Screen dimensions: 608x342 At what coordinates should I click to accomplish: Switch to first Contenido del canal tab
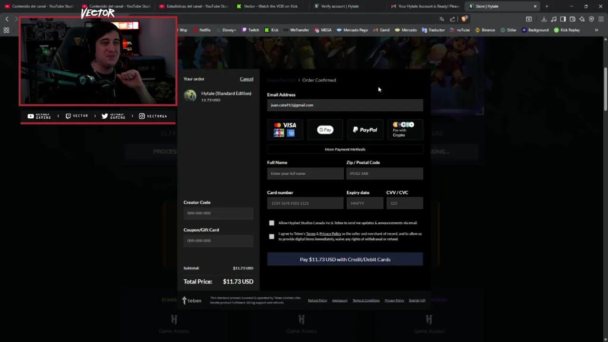(x=39, y=6)
